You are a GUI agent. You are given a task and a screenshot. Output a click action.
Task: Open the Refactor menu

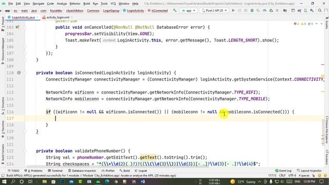[x=75, y=4]
